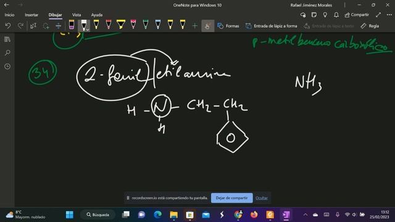395x222 pixels.
Task: Open the sync status cloud icon
Action: [x=303, y=15]
